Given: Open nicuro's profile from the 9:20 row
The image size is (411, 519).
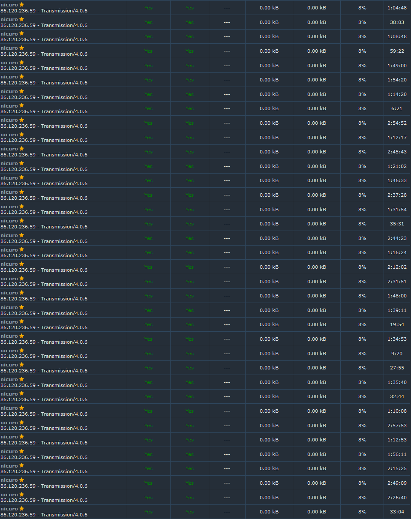Looking at the screenshot, I should point(9,351).
